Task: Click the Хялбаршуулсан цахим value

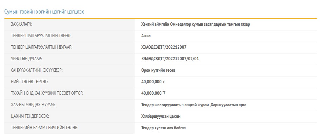Action: click(161, 116)
